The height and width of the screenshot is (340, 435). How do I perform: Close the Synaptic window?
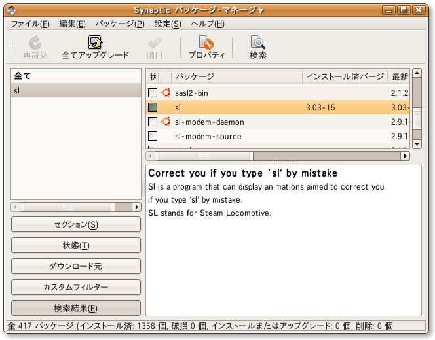point(419,10)
